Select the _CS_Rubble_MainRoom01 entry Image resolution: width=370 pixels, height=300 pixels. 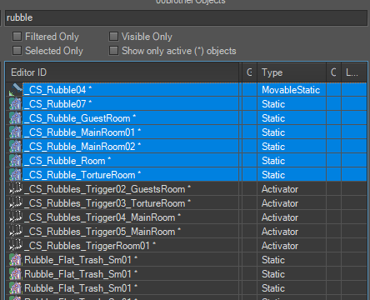(x=187, y=132)
